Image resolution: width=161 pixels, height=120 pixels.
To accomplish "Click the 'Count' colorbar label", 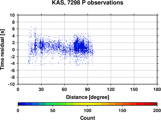I will coord(88,118).
